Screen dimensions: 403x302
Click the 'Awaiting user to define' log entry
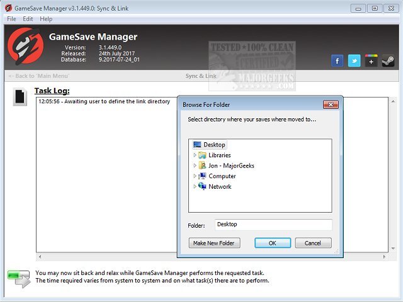click(104, 101)
